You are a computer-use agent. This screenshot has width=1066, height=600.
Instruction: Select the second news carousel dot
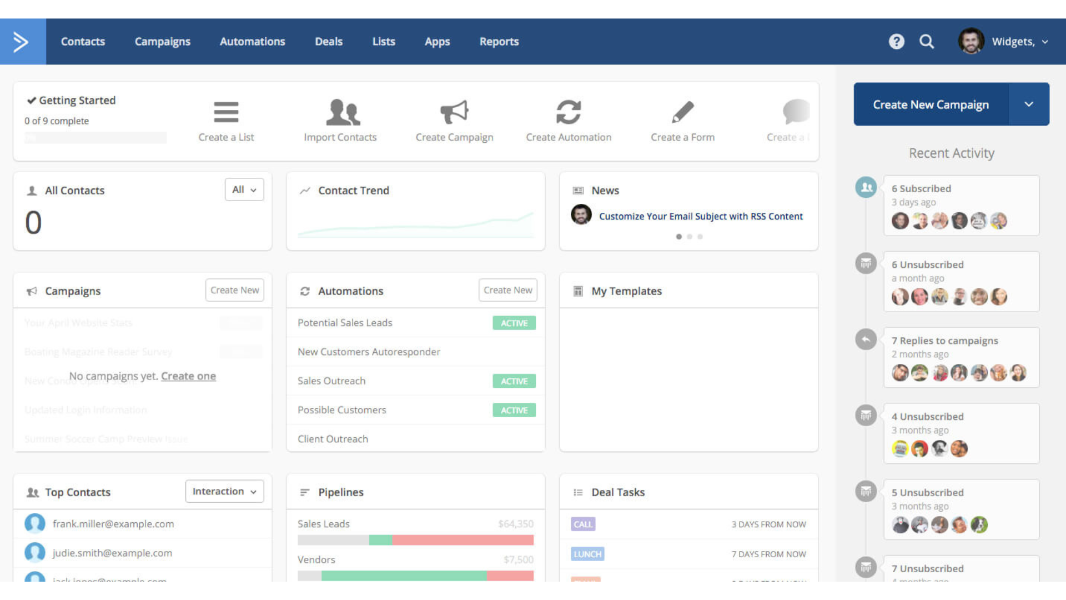[x=690, y=237]
